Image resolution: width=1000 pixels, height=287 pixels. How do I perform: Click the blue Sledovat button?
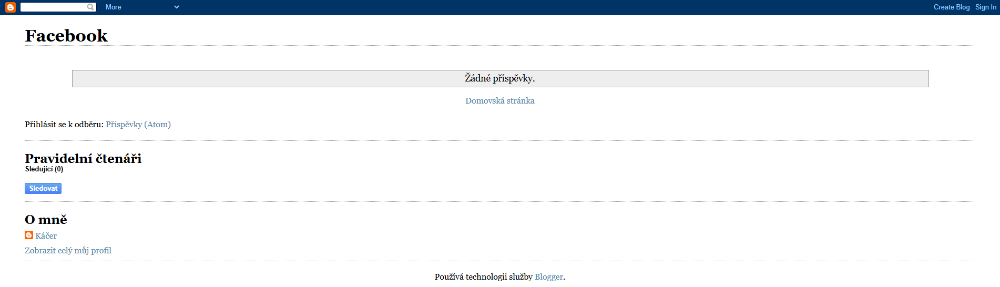pos(43,189)
